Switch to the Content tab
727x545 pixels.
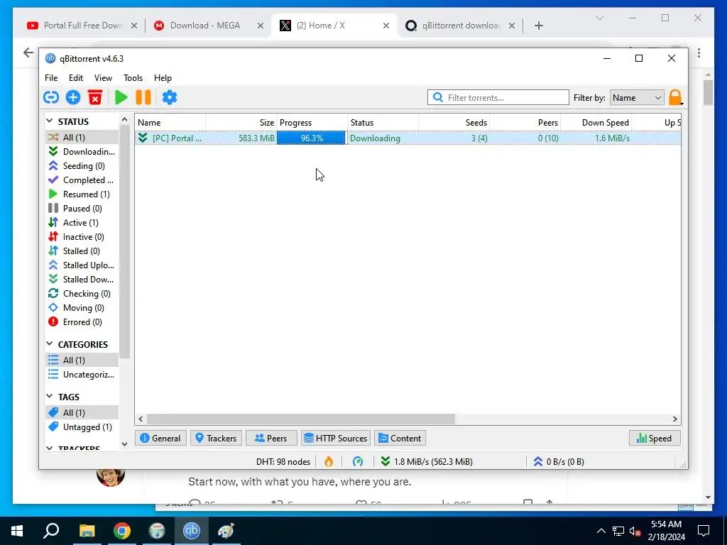click(400, 438)
